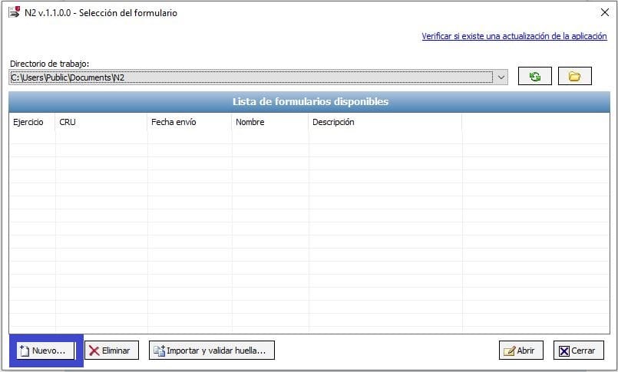Viewport: 618px width, 372px height.
Task: Close the Selección del formulario window
Action: [605, 12]
